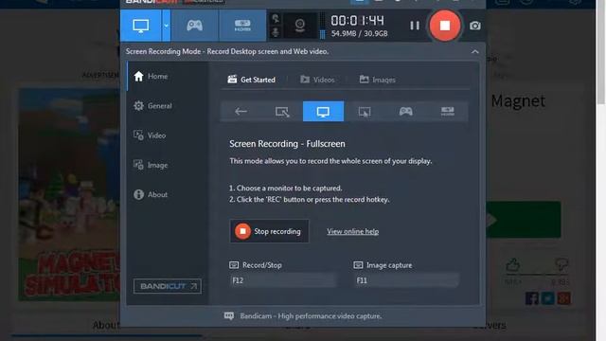The width and height of the screenshot is (606, 341).
Task: Select the highlighted Fullscreen recording icon
Action: pos(323,112)
